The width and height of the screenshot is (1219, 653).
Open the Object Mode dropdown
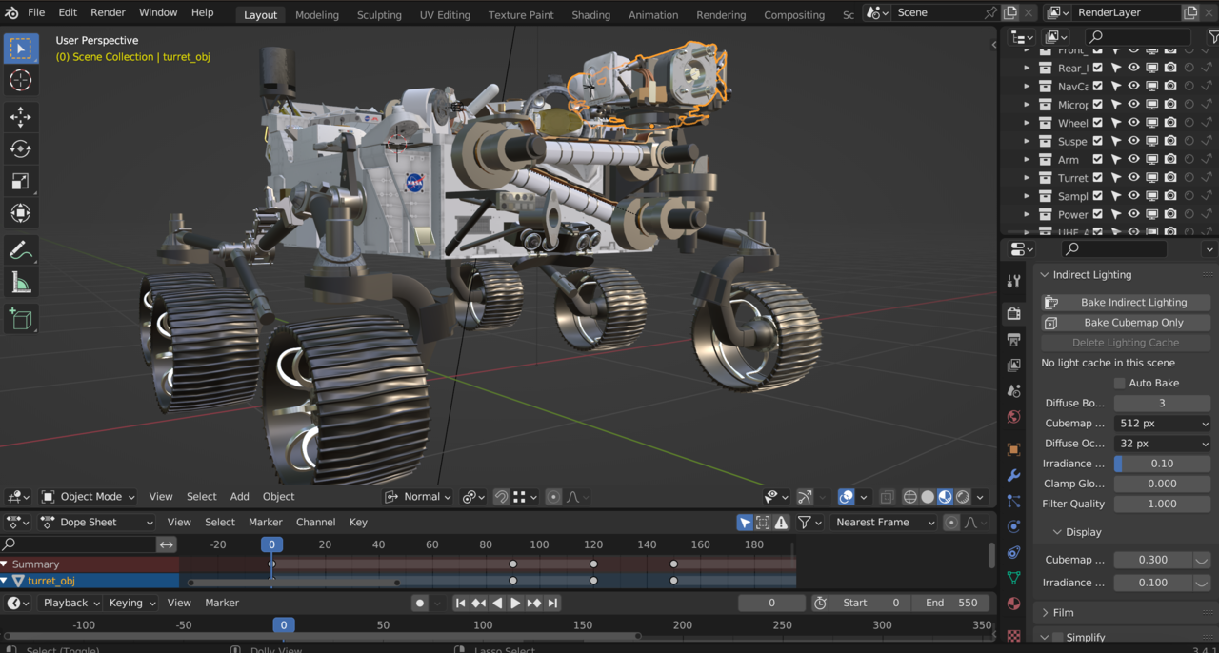pos(90,497)
